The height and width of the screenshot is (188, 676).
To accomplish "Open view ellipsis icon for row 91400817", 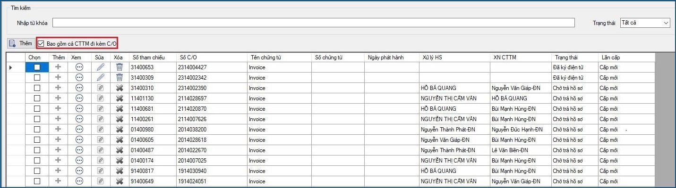I will [x=79, y=171].
